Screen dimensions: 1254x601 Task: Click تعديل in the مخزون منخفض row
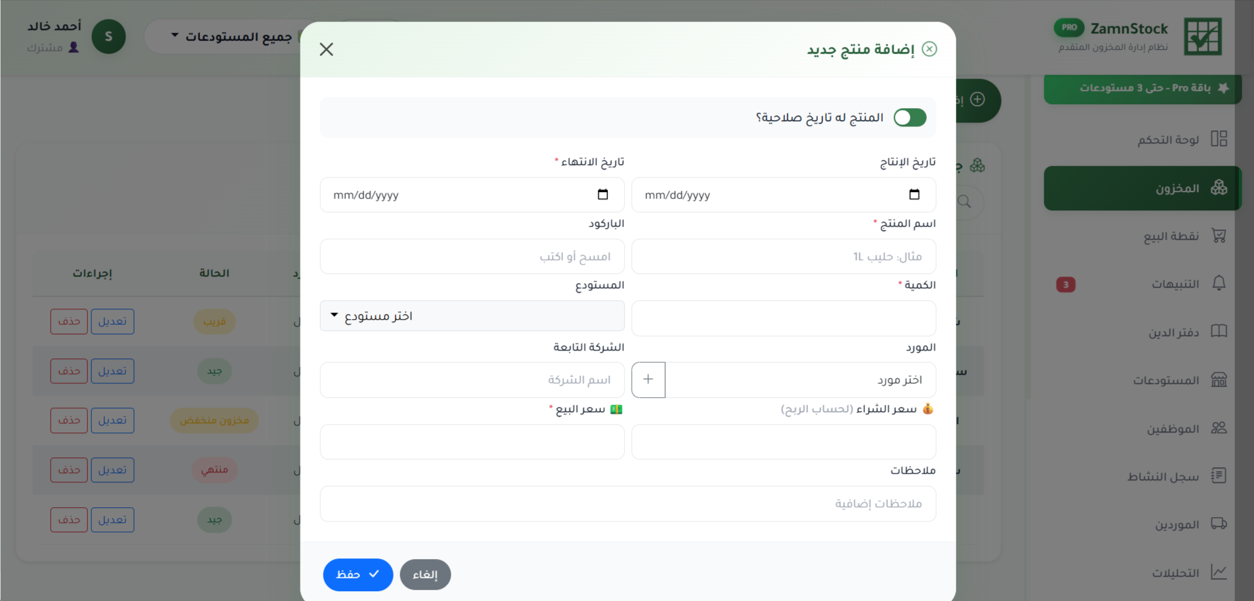click(112, 421)
